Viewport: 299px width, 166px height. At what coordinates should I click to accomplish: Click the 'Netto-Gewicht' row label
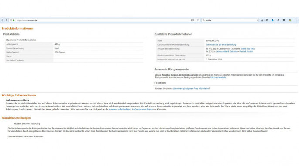(12, 52)
